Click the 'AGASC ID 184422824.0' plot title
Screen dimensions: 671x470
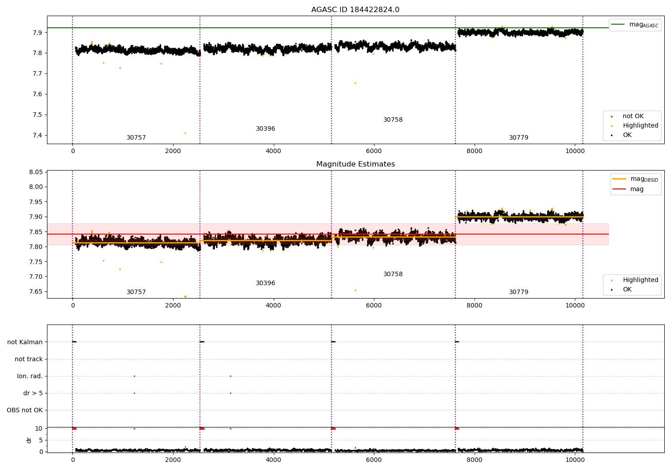[x=355, y=10]
